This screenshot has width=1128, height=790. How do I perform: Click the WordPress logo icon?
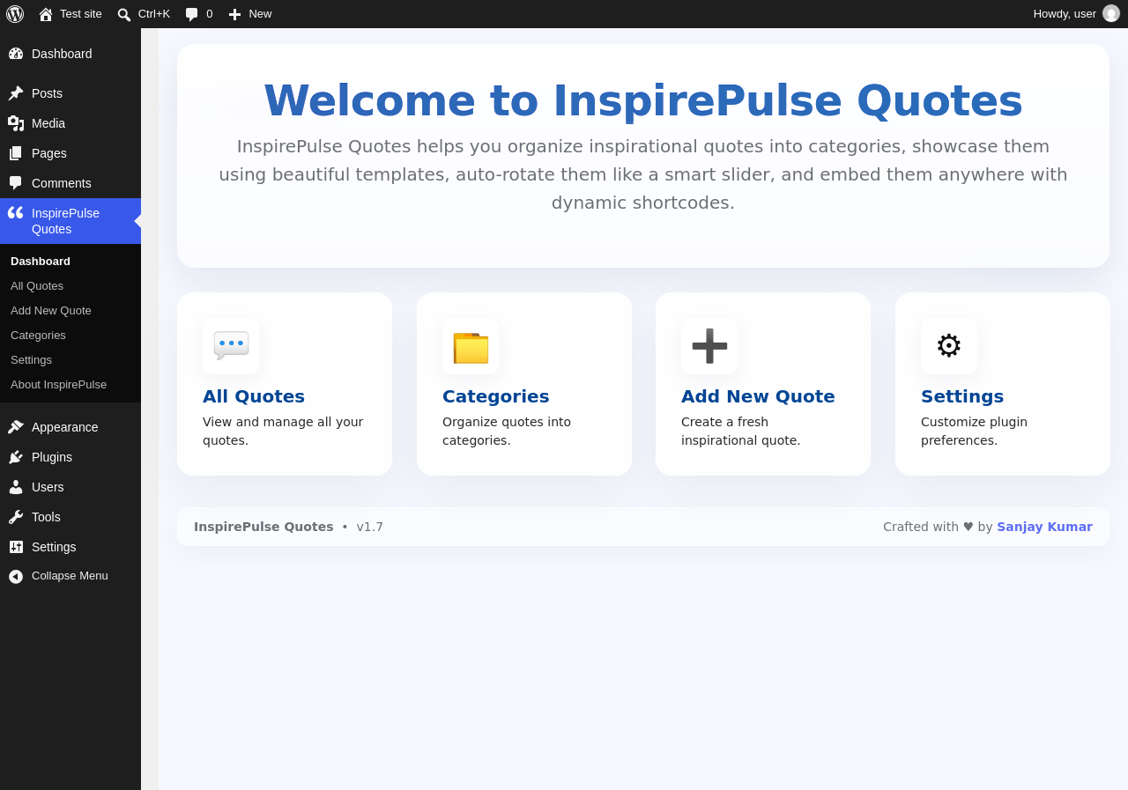(15, 14)
